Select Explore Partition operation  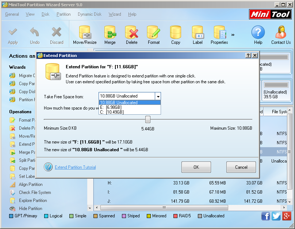(x=33, y=201)
